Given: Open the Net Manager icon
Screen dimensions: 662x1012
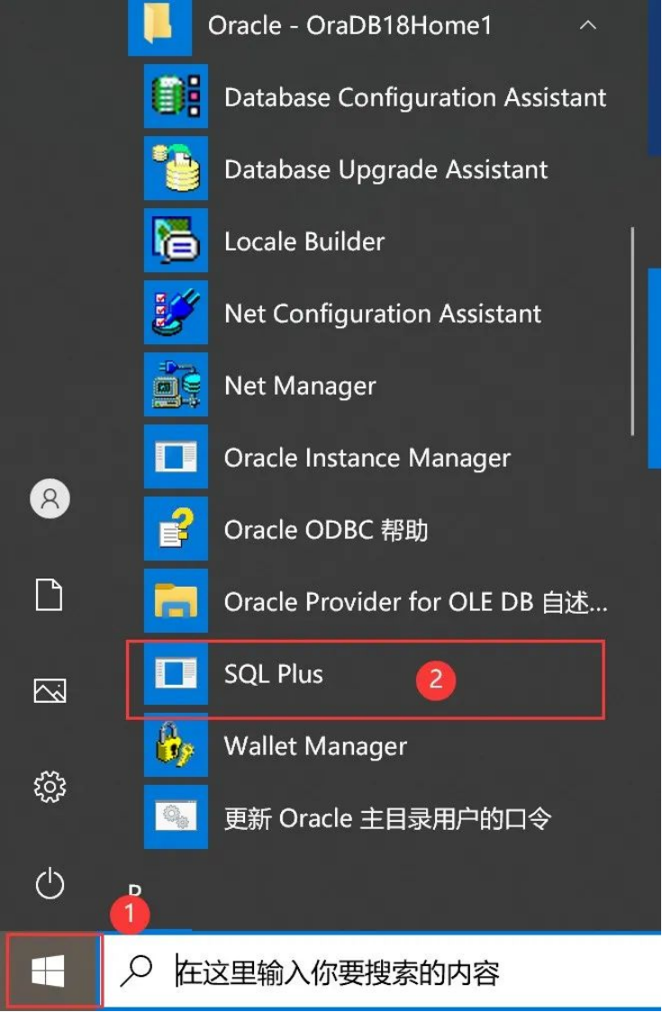Looking at the screenshot, I should click(x=176, y=385).
